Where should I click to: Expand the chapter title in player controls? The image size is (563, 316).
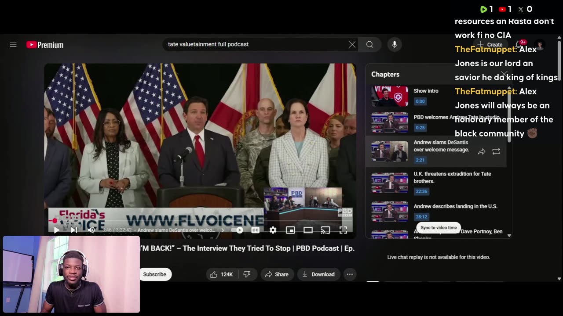[180, 230]
